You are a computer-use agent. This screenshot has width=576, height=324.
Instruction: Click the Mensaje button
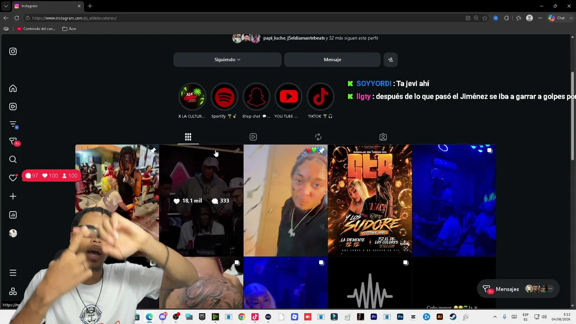332,59
